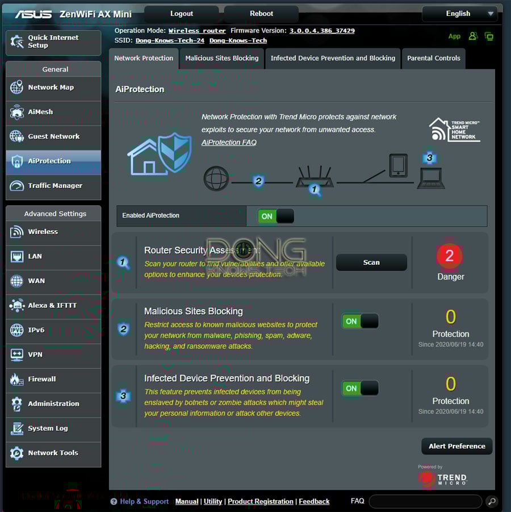Open the Traffic Manager menu item
The image size is (511, 512).
[x=53, y=186]
